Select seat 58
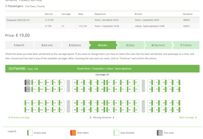This screenshot has width=203, height=139. pyautogui.click(x=116, y=89)
